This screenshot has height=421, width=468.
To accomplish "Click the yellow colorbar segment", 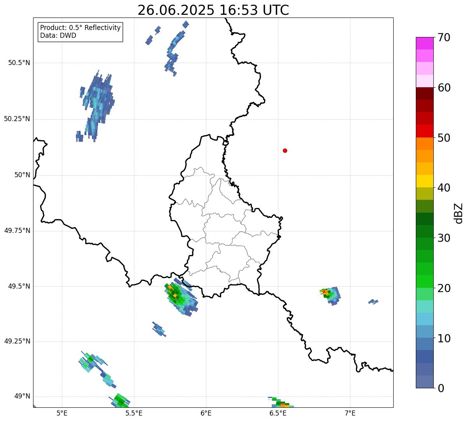I will click(425, 181).
